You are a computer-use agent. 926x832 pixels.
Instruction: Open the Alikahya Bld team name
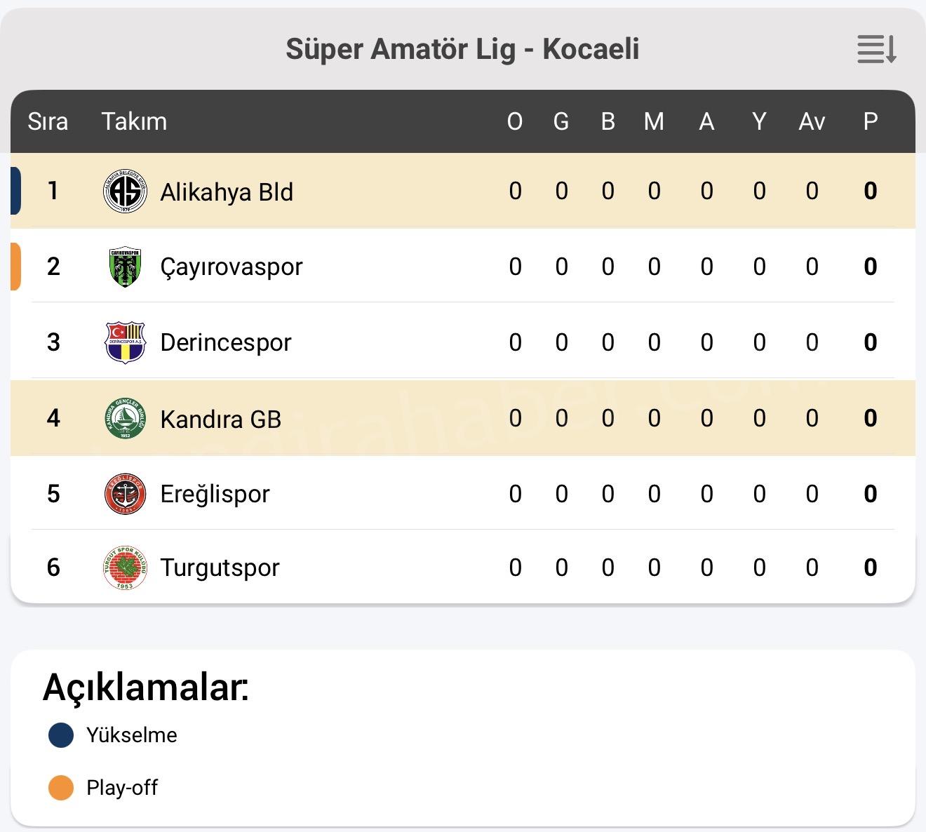227,192
